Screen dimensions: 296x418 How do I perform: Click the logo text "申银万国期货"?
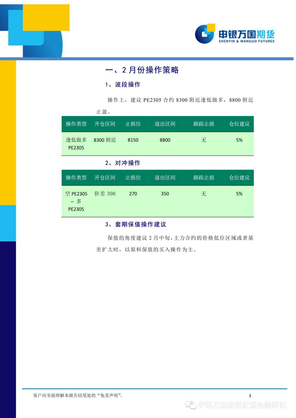click(x=246, y=34)
